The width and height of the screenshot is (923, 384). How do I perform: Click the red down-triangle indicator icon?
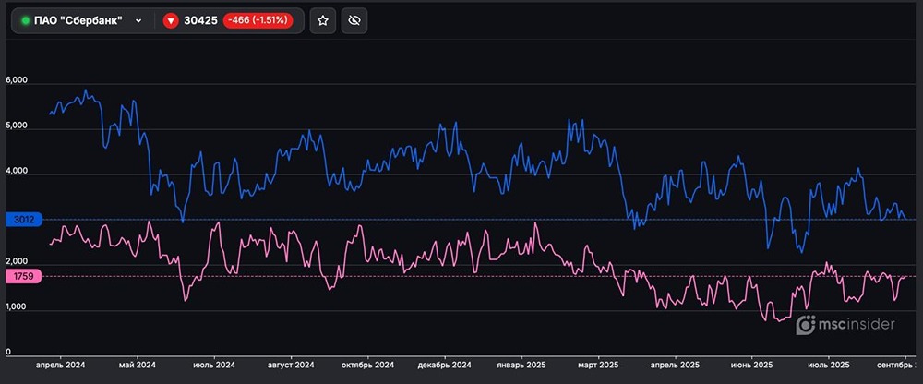[x=171, y=21]
